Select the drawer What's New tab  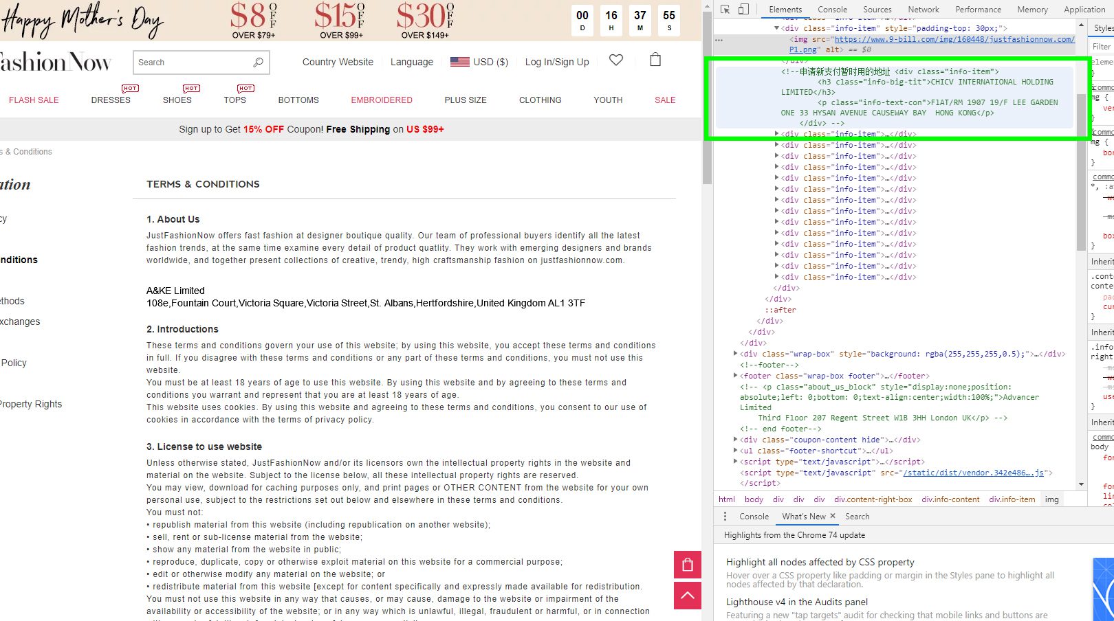tap(804, 517)
